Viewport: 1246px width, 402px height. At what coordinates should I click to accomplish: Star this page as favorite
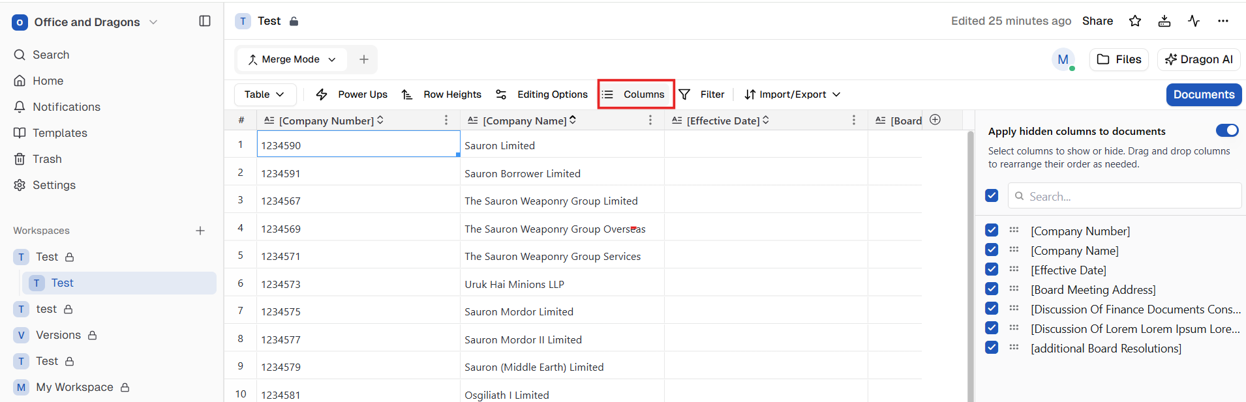click(x=1135, y=21)
